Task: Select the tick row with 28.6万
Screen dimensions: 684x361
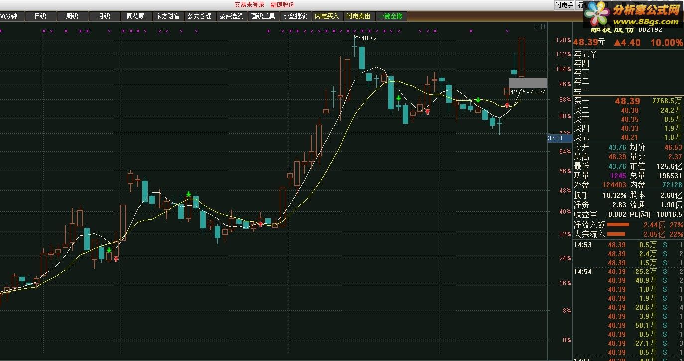Action: point(628,307)
